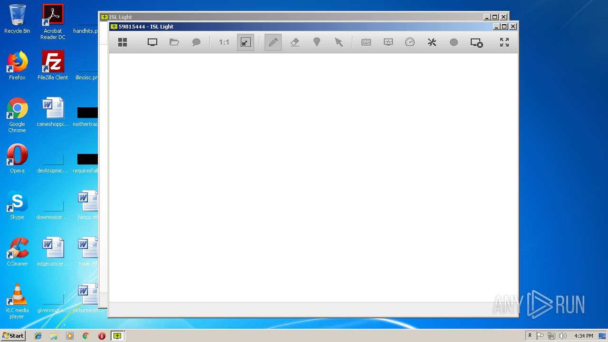Image resolution: width=608 pixels, height=342 pixels.
Task: Select the marker pin tool
Action: click(317, 42)
